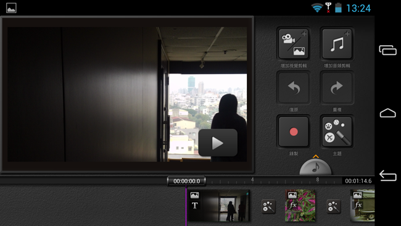The width and height of the screenshot is (401, 226).
Task: Tap the timeline ruler at the 4 mark
Action: (x=252, y=180)
